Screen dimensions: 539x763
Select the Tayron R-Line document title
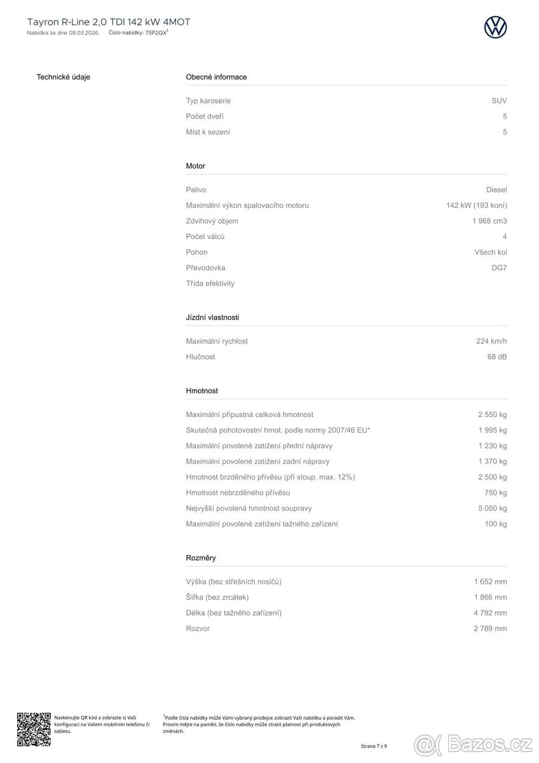109,22
